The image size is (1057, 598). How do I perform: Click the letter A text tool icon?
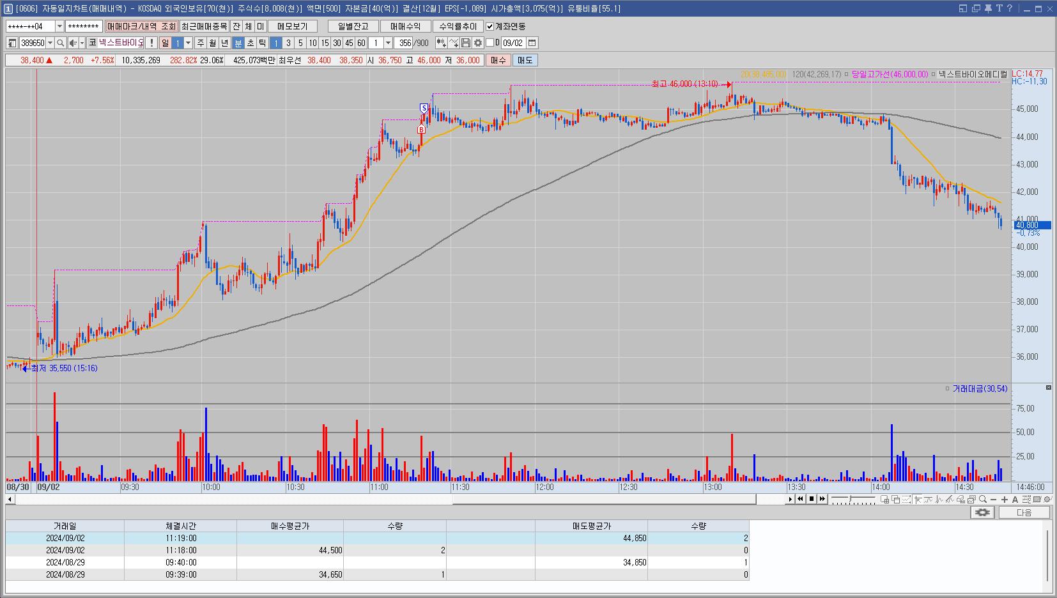(x=1015, y=499)
